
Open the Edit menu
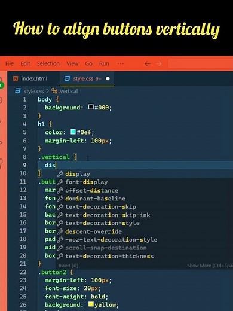point(25,63)
